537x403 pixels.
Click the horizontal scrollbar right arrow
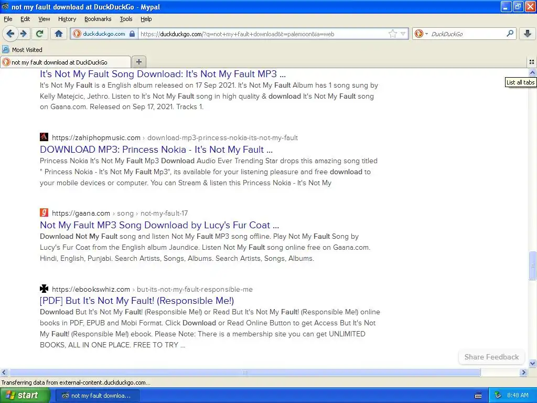coord(523,372)
